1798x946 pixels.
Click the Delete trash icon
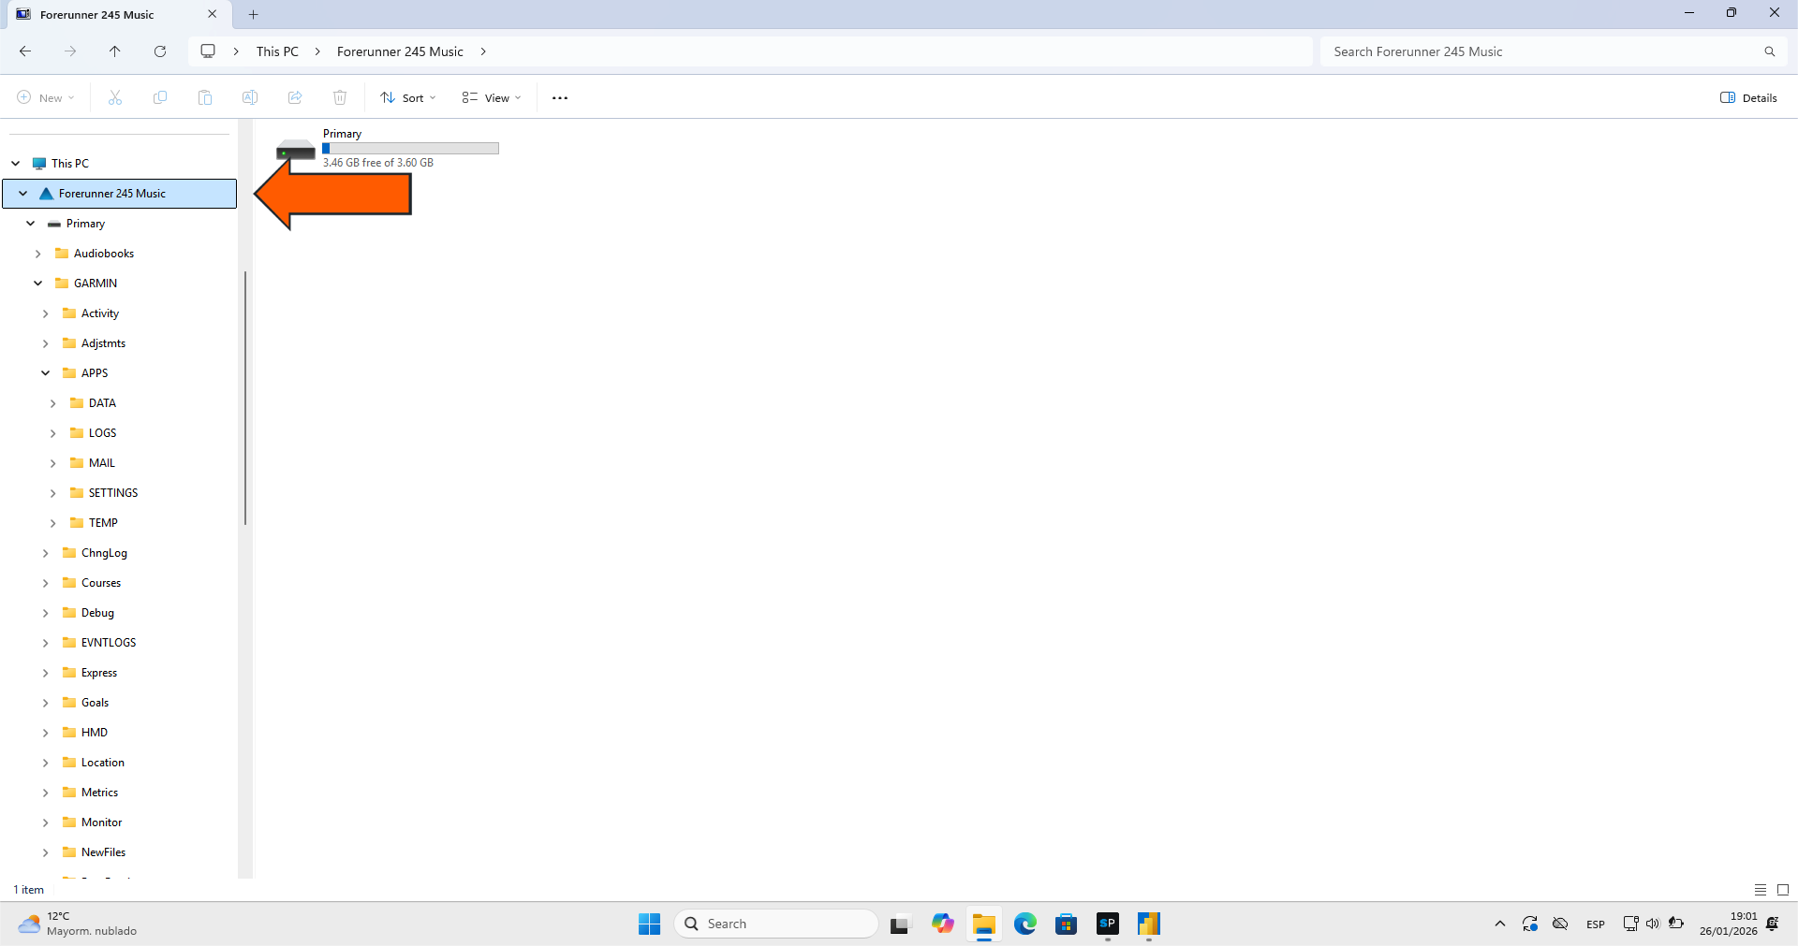tap(340, 97)
